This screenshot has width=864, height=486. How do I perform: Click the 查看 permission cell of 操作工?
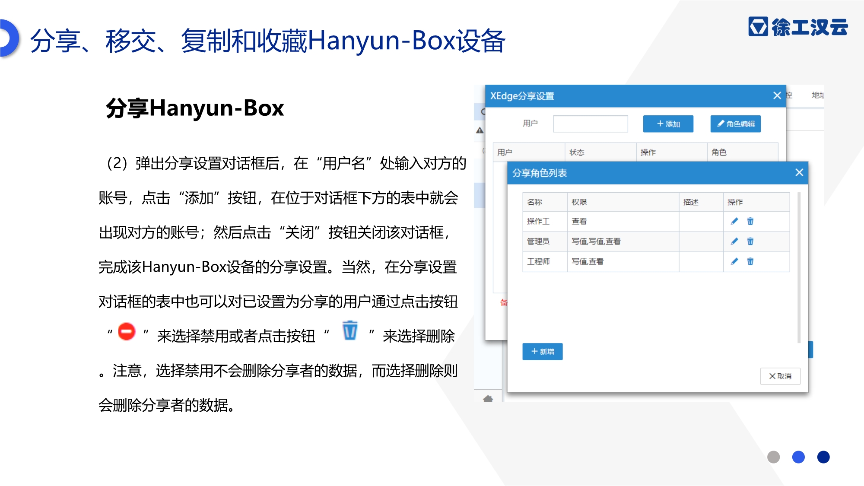623,221
